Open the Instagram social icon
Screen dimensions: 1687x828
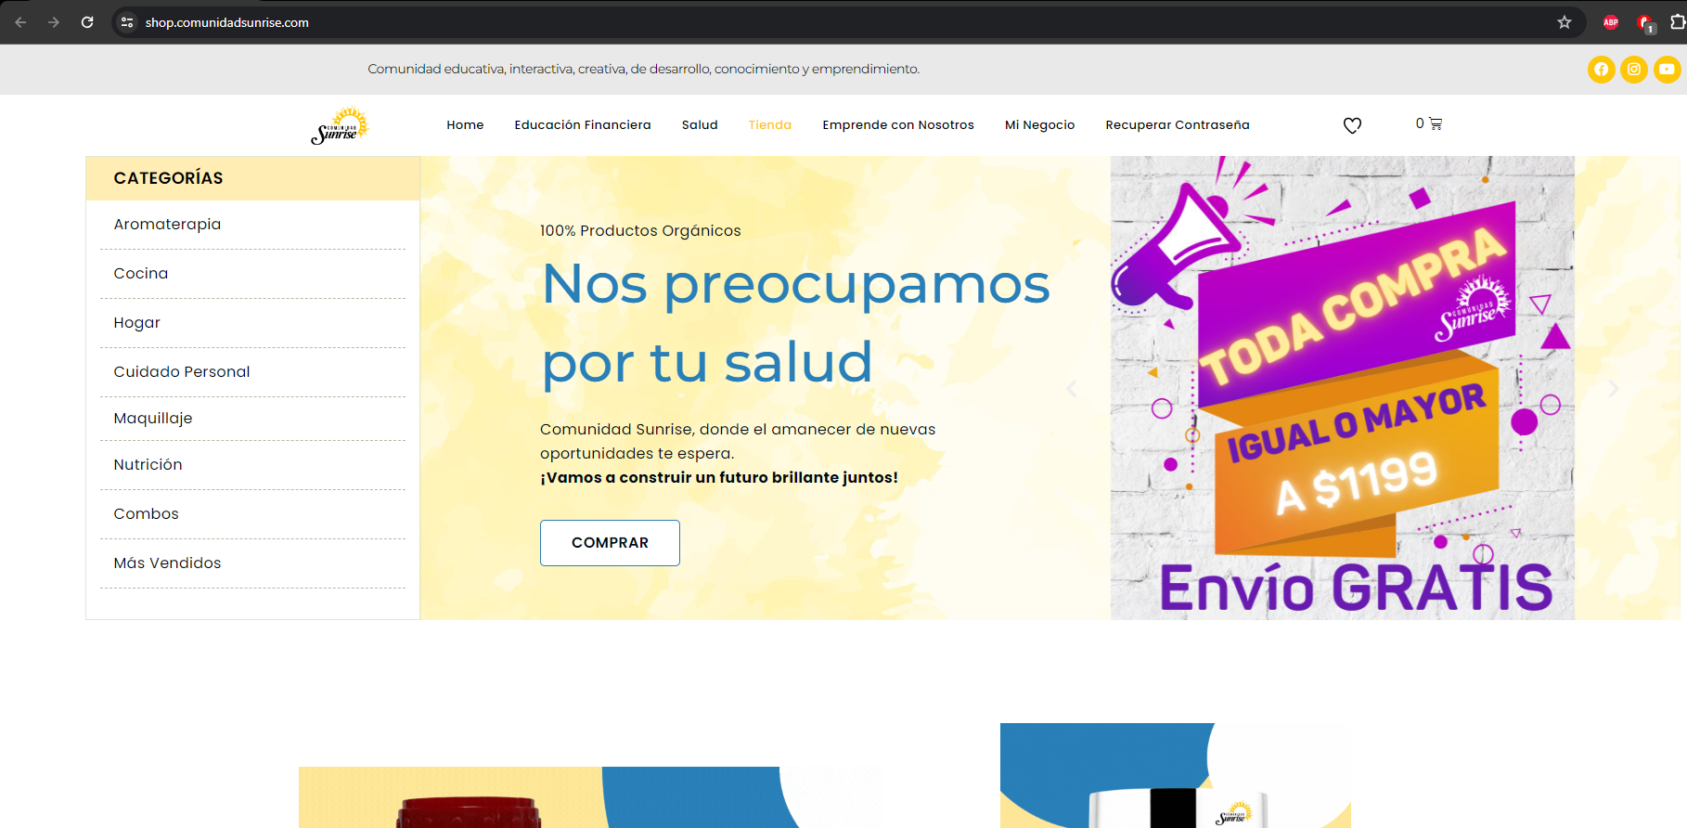point(1634,70)
